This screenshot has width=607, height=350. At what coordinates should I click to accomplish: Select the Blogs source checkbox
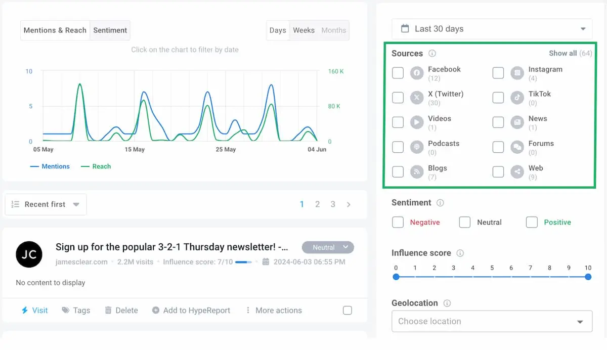(x=398, y=171)
